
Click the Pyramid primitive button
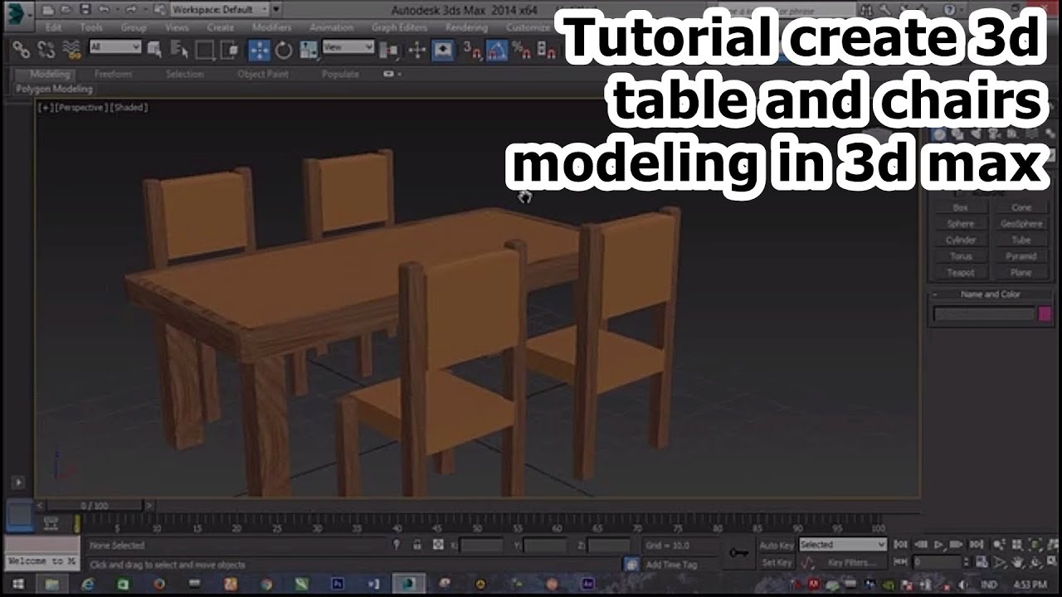click(1021, 256)
